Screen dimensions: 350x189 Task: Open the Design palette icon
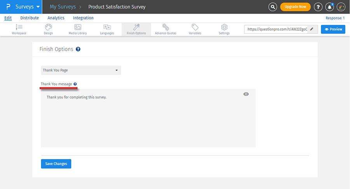pyautogui.click(x=48, y=27)
